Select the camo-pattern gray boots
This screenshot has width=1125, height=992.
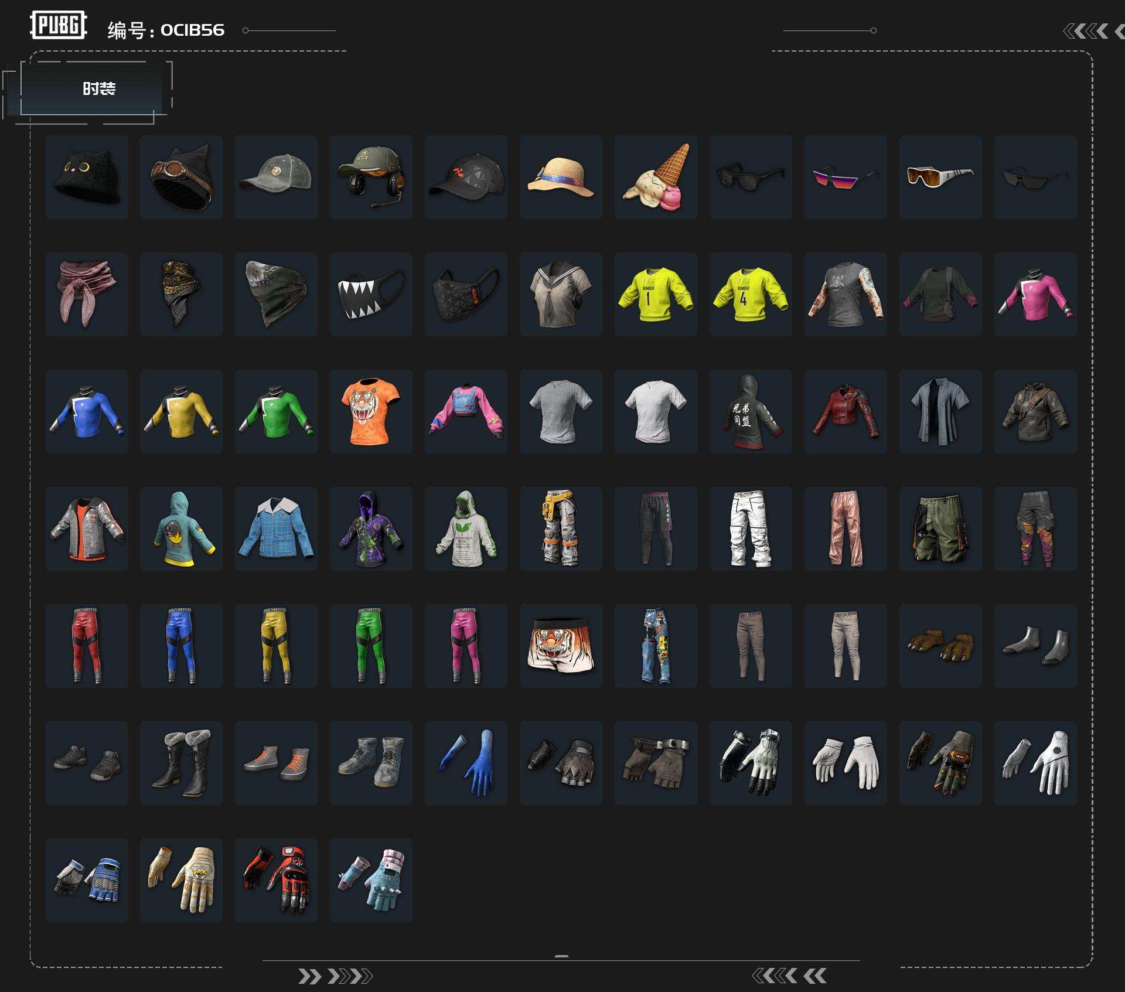pos(371,763)
